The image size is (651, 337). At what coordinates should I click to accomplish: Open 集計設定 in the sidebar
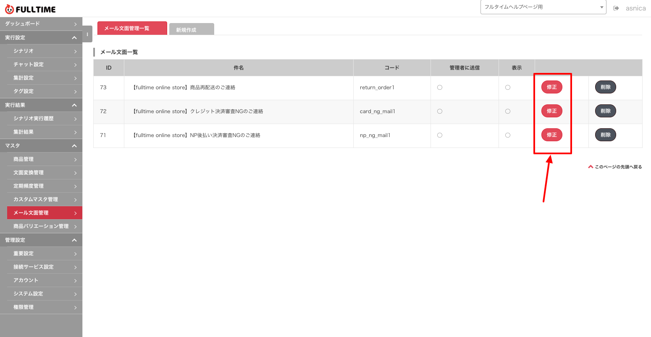pyautogui.click(x=45, y=78)
